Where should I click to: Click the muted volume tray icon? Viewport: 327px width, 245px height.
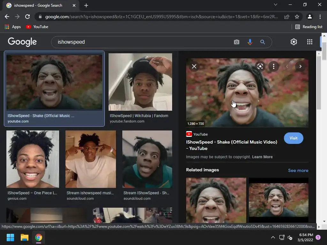[290, 237]
